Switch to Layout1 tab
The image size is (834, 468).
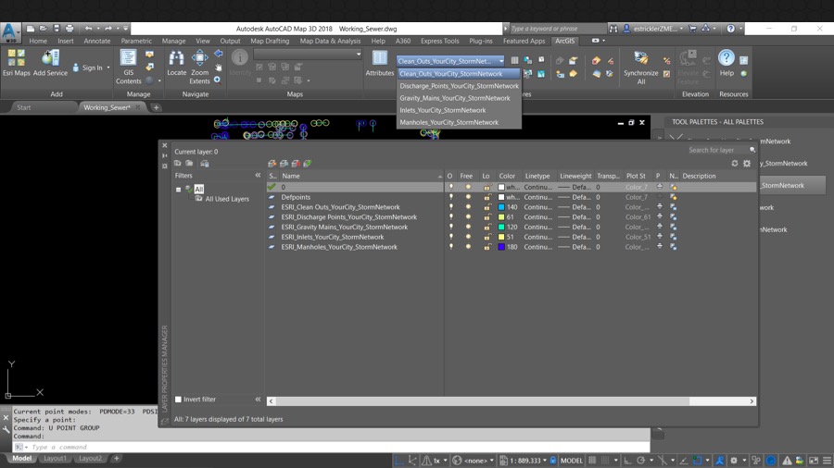point(55,458)
